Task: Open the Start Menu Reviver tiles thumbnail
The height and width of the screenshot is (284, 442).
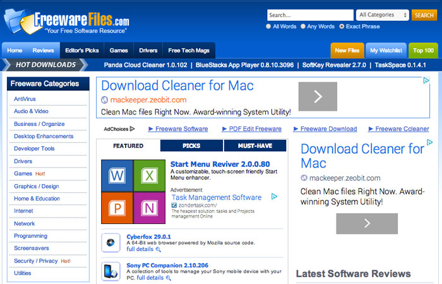Action: click(x=133, y=192)
